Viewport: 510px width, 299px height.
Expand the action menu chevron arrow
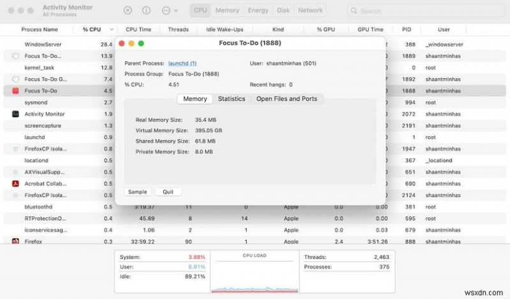pyautogui.click(x=176, y=11)
